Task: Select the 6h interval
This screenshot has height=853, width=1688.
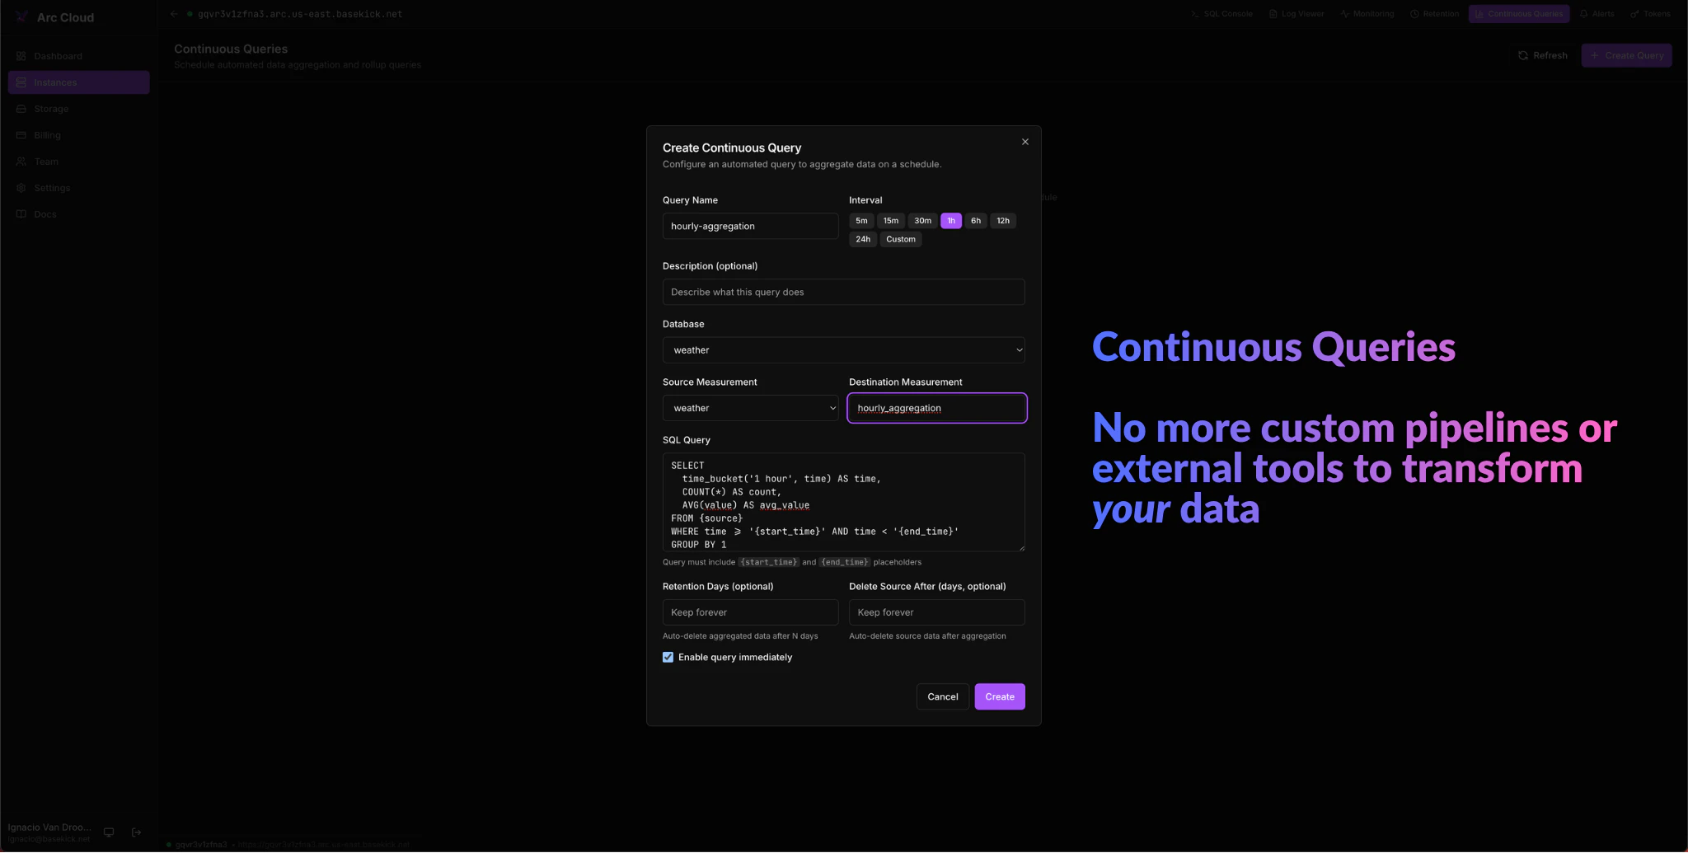Action: (x=976, y=221)
